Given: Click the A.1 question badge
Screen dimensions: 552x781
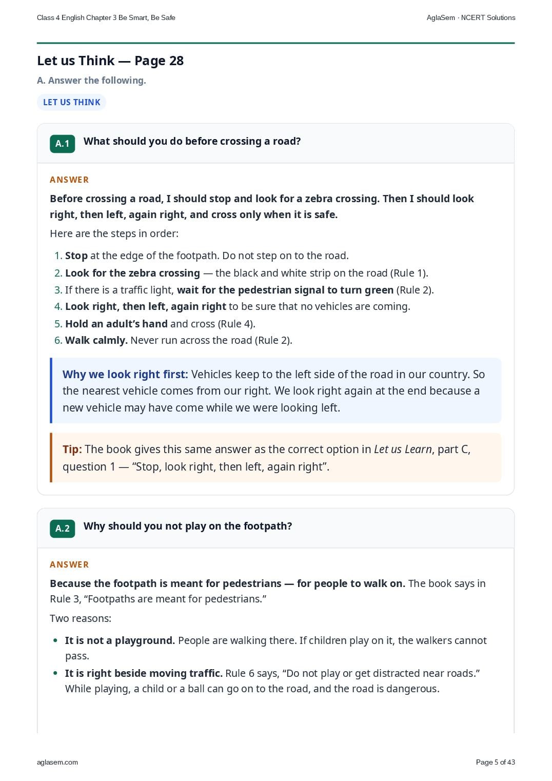Looking at the screenshot, I should pyautogui.click(x=62, y=144).
